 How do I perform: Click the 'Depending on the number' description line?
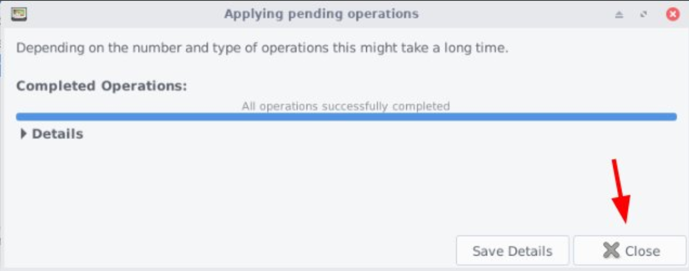pyautogui.click(x=262, y=48)
